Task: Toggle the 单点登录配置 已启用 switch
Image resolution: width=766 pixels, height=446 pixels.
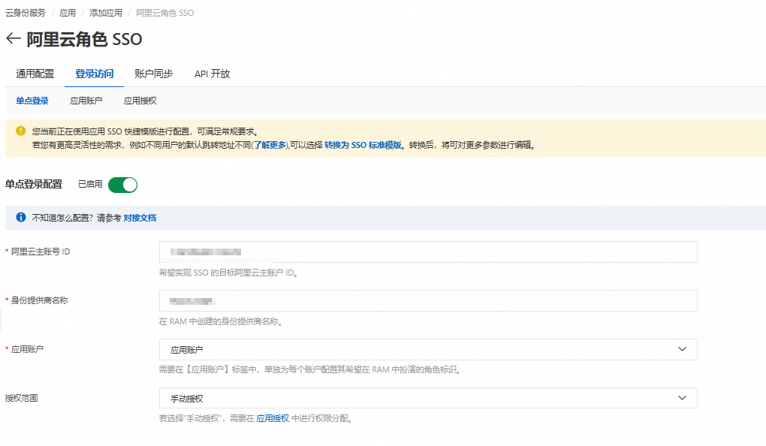Action: click(x=122, y=185)
